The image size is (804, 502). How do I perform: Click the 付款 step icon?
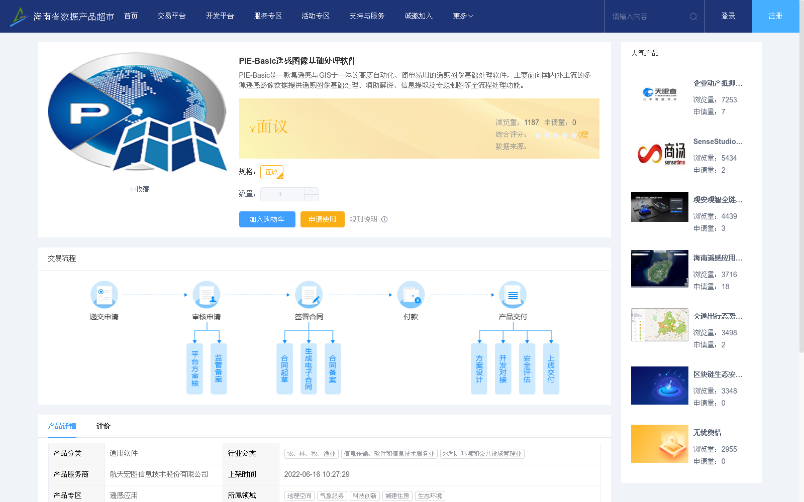411,295
